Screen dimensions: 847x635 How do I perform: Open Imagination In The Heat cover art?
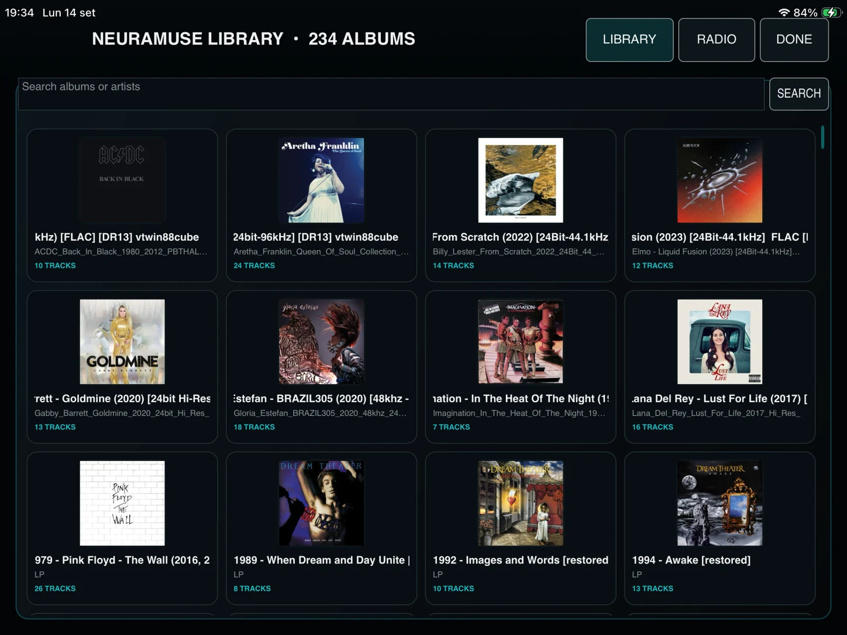click(521, 341)
